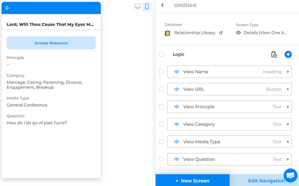Toggle visibility of View Category component

[x=176, y=124]
